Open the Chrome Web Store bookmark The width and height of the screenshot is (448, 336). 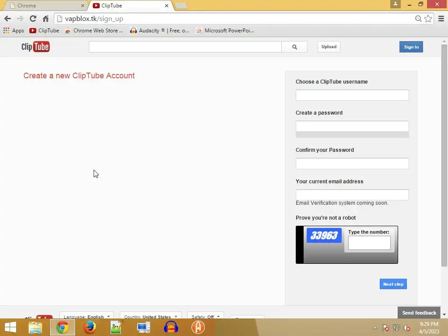coord(94,31)
